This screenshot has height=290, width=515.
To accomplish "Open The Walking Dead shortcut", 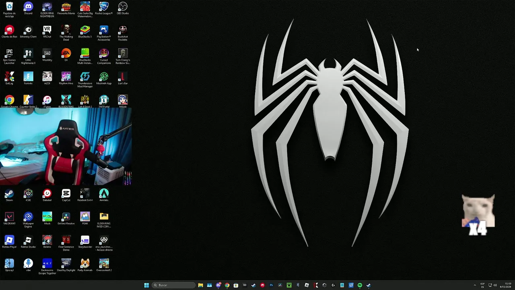I will point(66,33).
